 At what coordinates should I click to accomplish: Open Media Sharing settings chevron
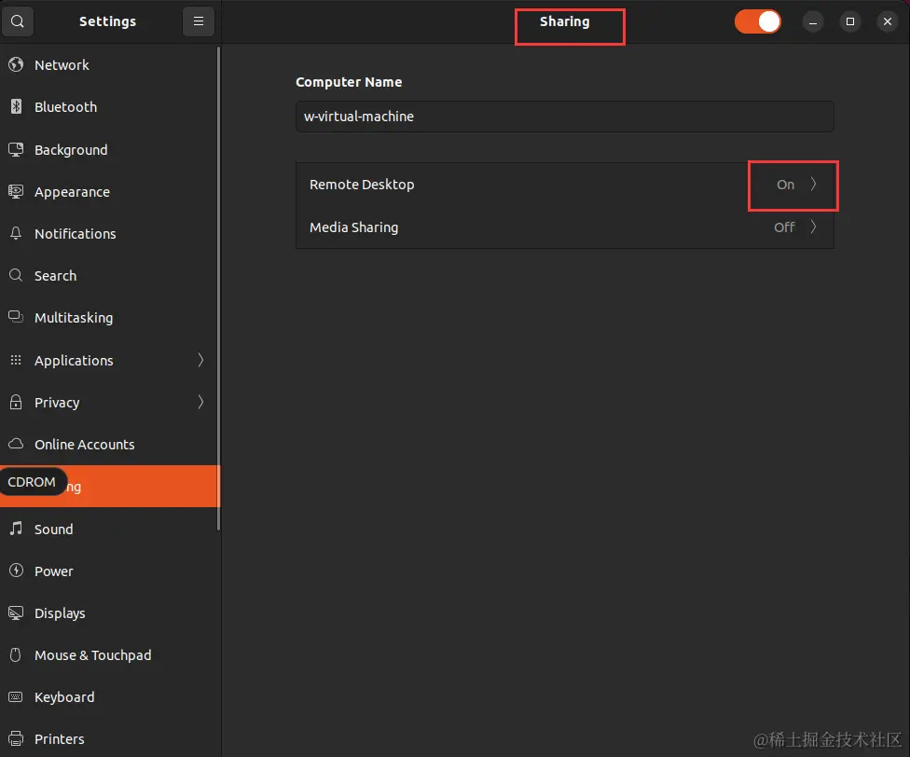pyautogui.click(x=813, y=227)
